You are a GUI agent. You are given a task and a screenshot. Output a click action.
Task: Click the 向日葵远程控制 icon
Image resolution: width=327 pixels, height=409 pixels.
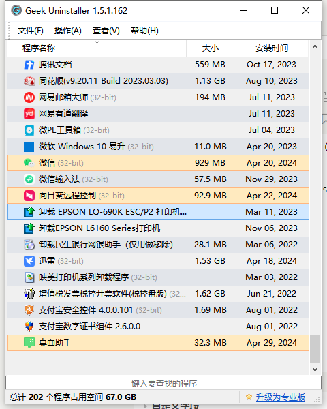point(29,196)
